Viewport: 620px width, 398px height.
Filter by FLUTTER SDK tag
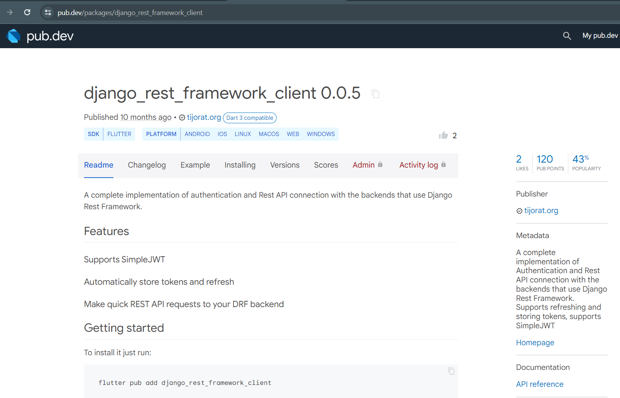tap(119, 134)
